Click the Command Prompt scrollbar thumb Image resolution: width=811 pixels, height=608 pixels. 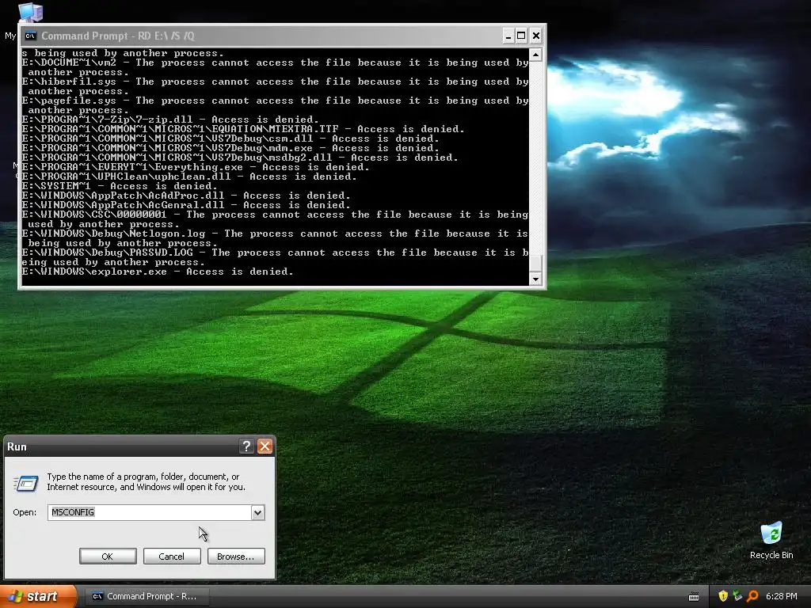(535, 263)
